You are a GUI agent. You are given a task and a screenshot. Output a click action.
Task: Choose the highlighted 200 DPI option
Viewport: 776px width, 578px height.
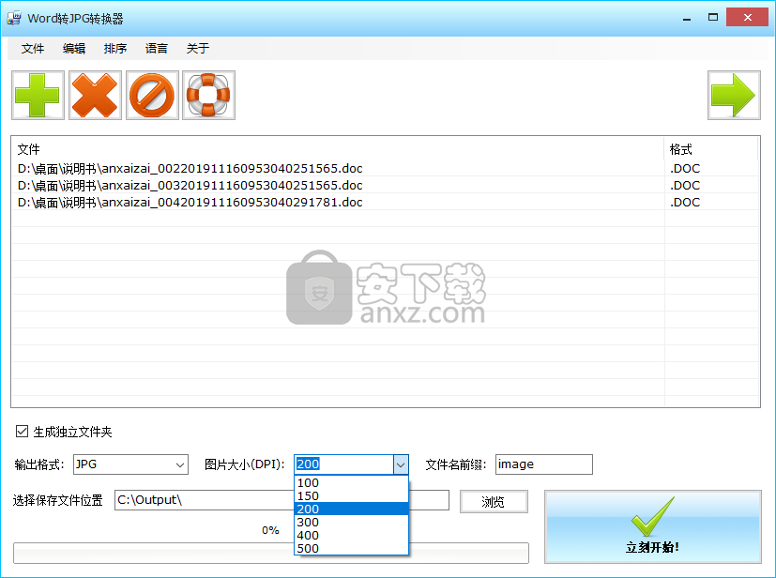[351, 509]
